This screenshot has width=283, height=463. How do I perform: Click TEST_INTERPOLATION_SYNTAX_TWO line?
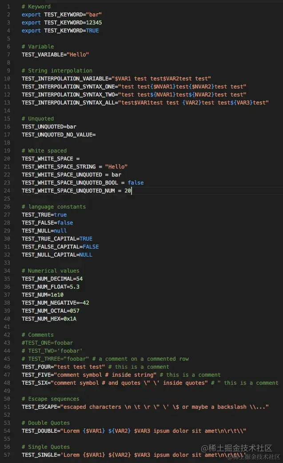tap(134, 94)
